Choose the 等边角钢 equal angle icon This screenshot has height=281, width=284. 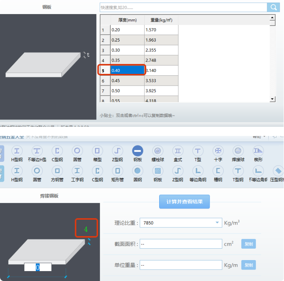point(198,171)
